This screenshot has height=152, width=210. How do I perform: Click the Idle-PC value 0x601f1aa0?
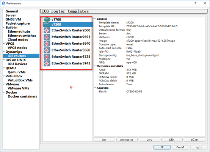pyautogui.click(x=133, y=52)
